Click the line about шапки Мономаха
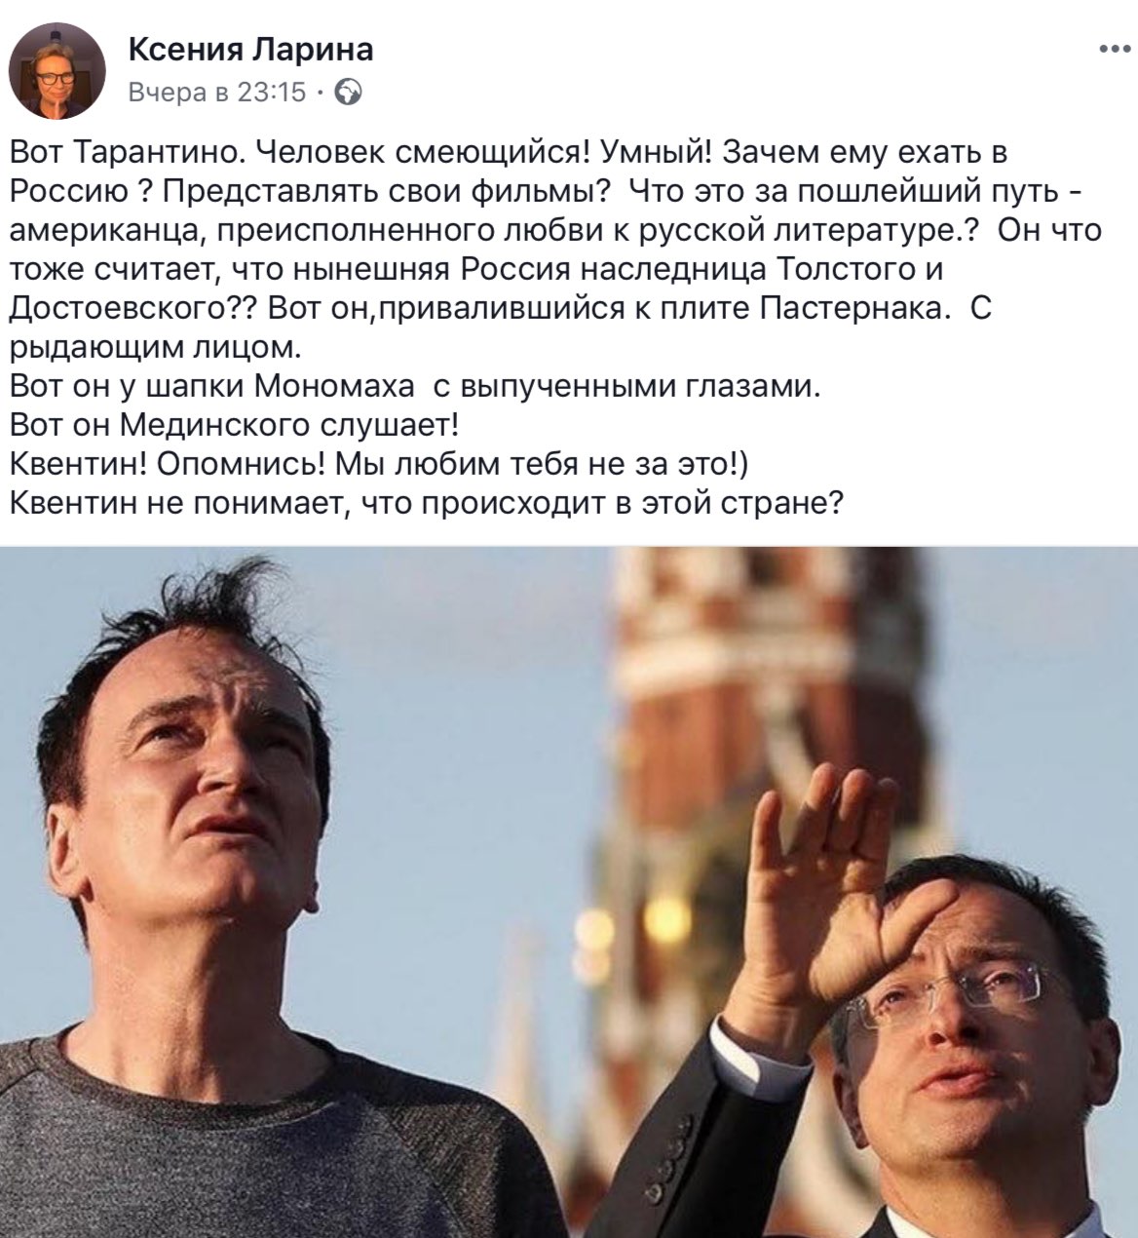The height and width of the screenshot is (1238, 1138). coord(415,387)
